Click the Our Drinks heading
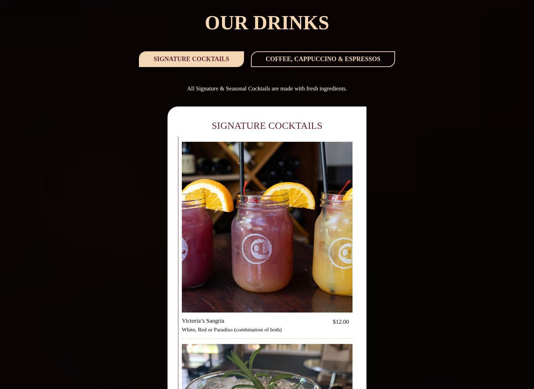The image size is (534, 389). (x=267, y=23)
